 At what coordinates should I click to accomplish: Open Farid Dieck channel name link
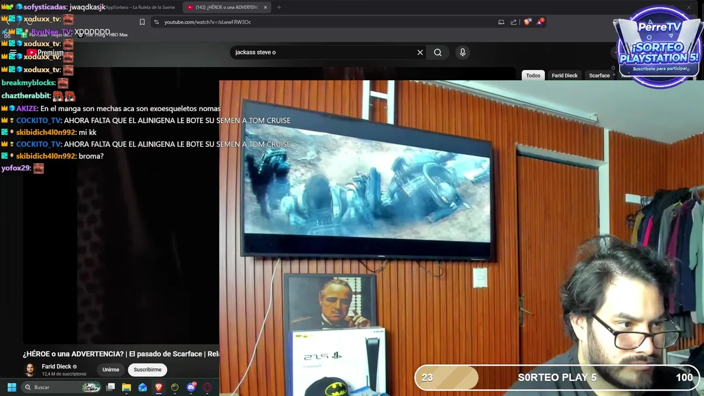pyautogui.click(x=57, y=366)
